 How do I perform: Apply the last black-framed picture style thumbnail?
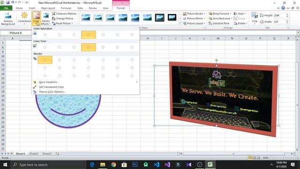coord(172,18)
